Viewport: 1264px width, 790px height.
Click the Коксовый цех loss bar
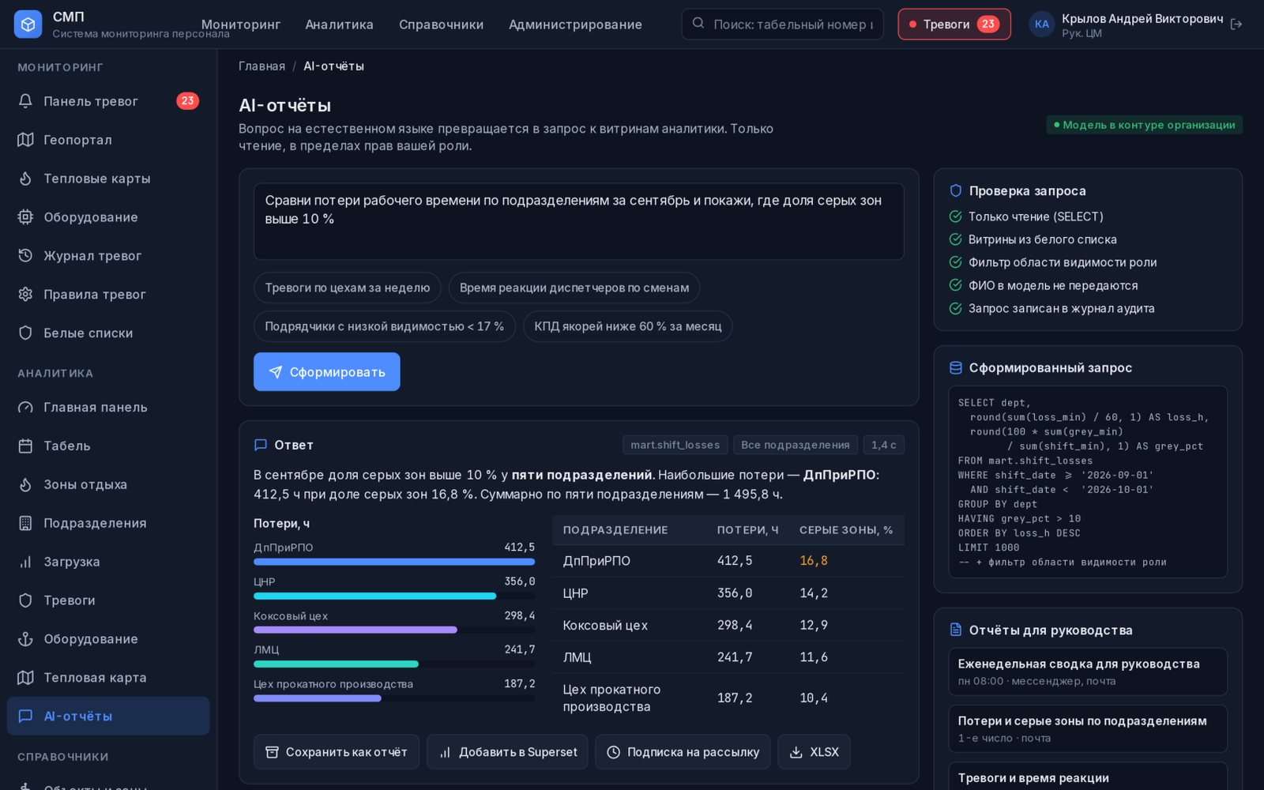[x=355, y=630]
